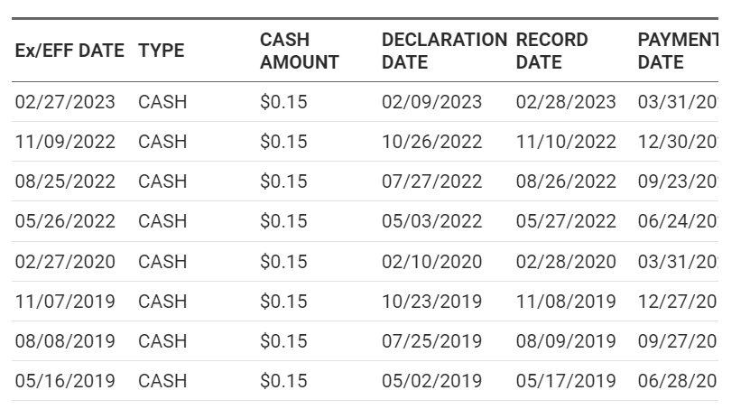Select declaration date 05/03/2022
The image size is (750, 409).
click(x=431, y=221)
